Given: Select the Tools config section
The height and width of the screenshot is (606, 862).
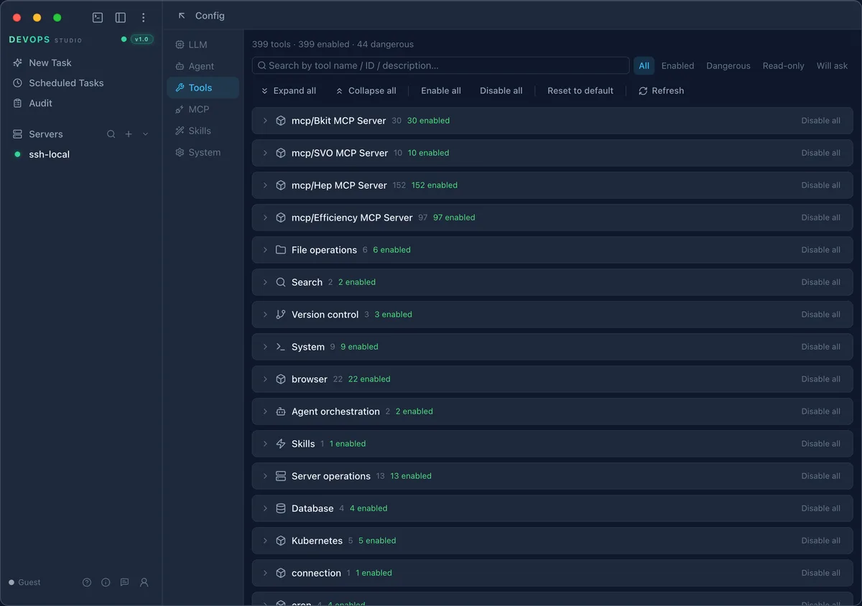Looking at the screenshot, I should (x=203, y=88).
